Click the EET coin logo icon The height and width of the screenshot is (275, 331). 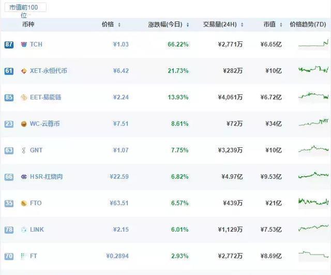[24, 97]
